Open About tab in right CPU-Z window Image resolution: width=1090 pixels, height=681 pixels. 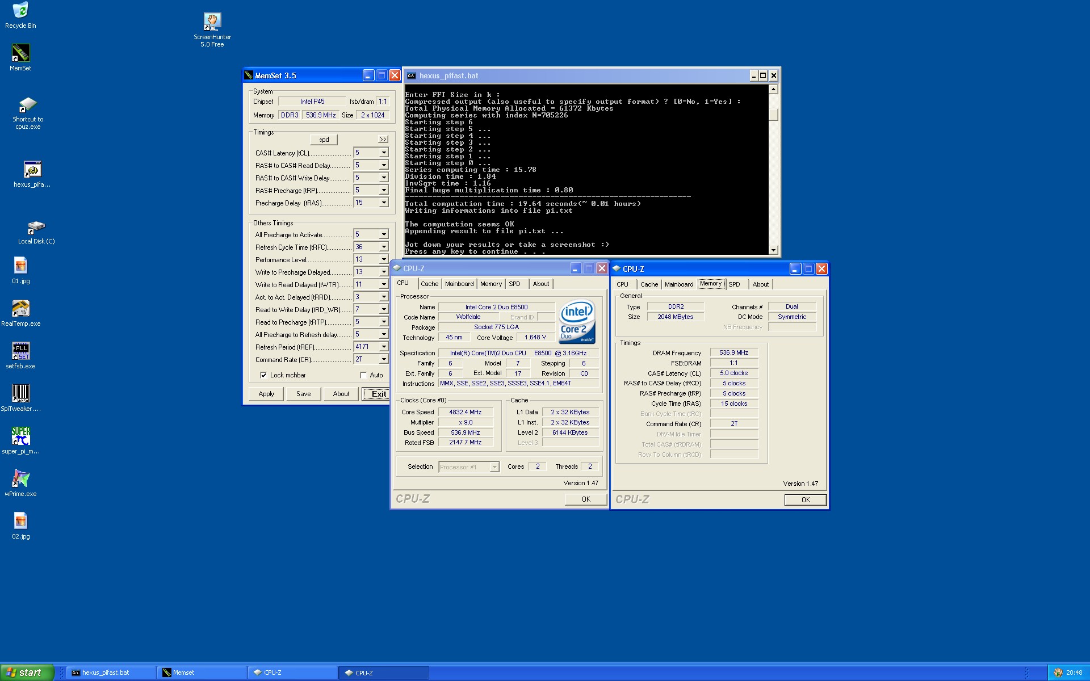[761, 284]
